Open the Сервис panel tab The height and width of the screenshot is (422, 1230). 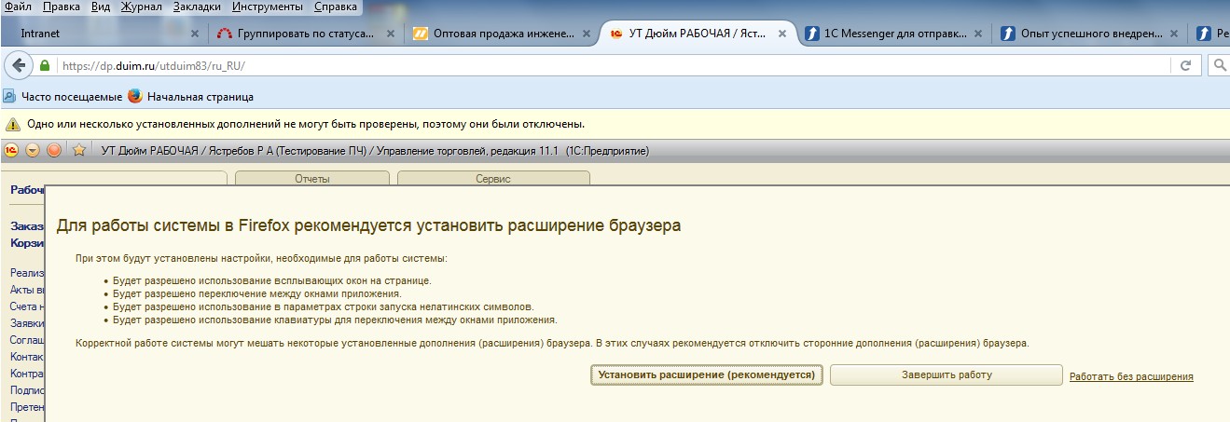(x=492, y=179)
